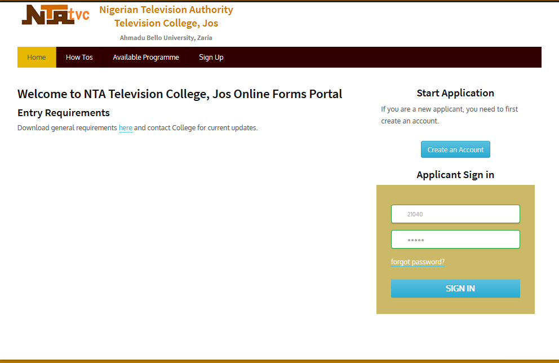Open the How Tos menu item
This screenshot has height=363, width=559.
(79, 57)
